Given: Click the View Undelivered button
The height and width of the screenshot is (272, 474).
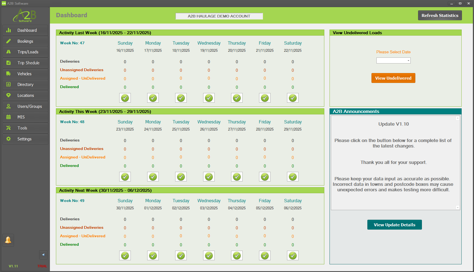Looking at the screenshot, I should 393,78.
